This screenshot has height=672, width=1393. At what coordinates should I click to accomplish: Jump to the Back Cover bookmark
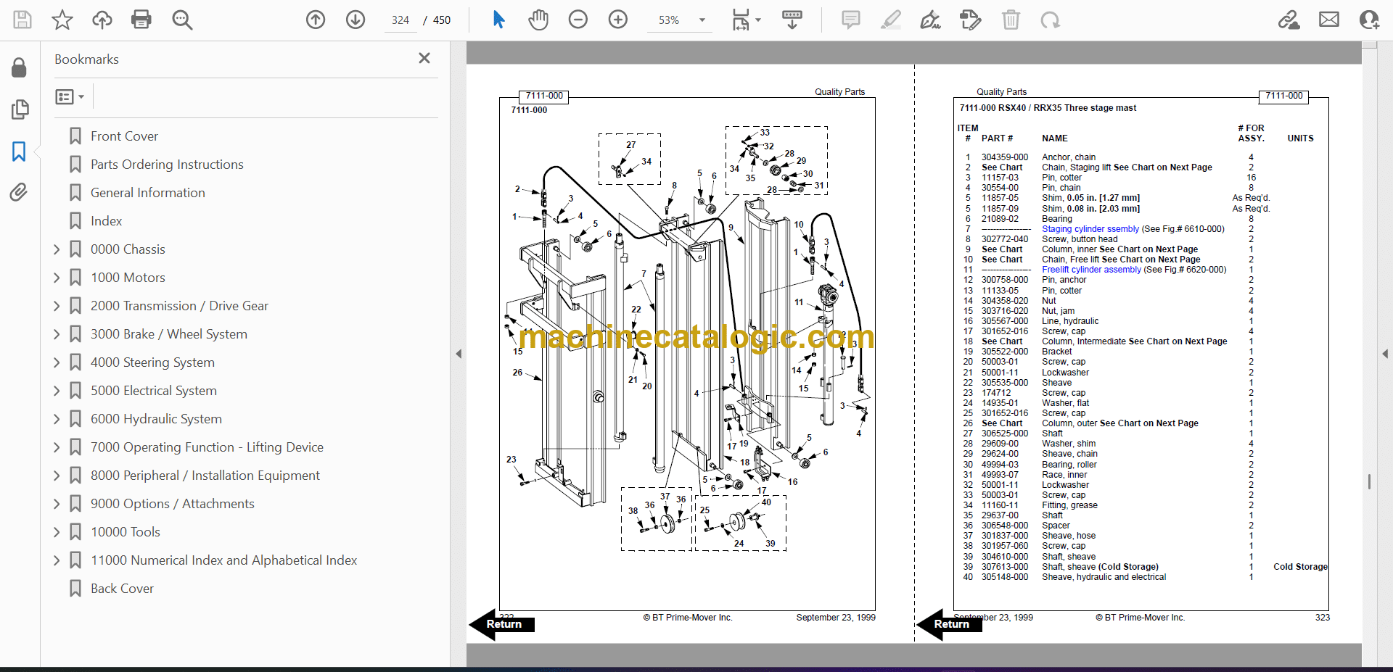[122, 589]
